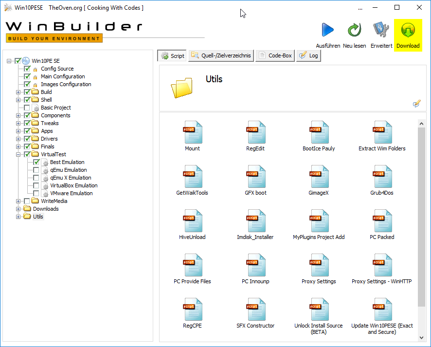431x347 pixels.
Task: Open the RegEdit script icon
Action: click(x=255, y=133)
